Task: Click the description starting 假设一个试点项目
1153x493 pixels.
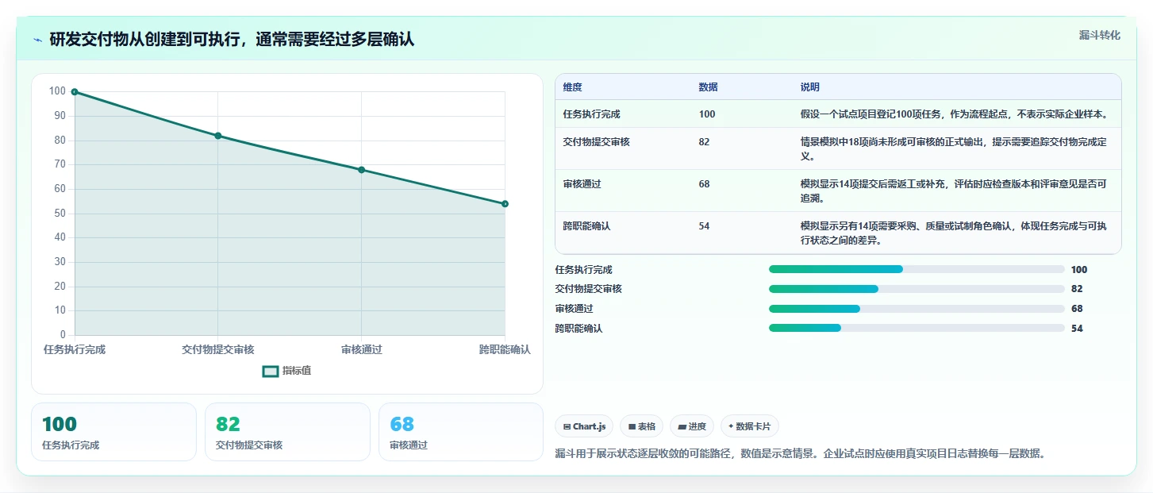Action: pyautogui.click(x=954, y=114)
